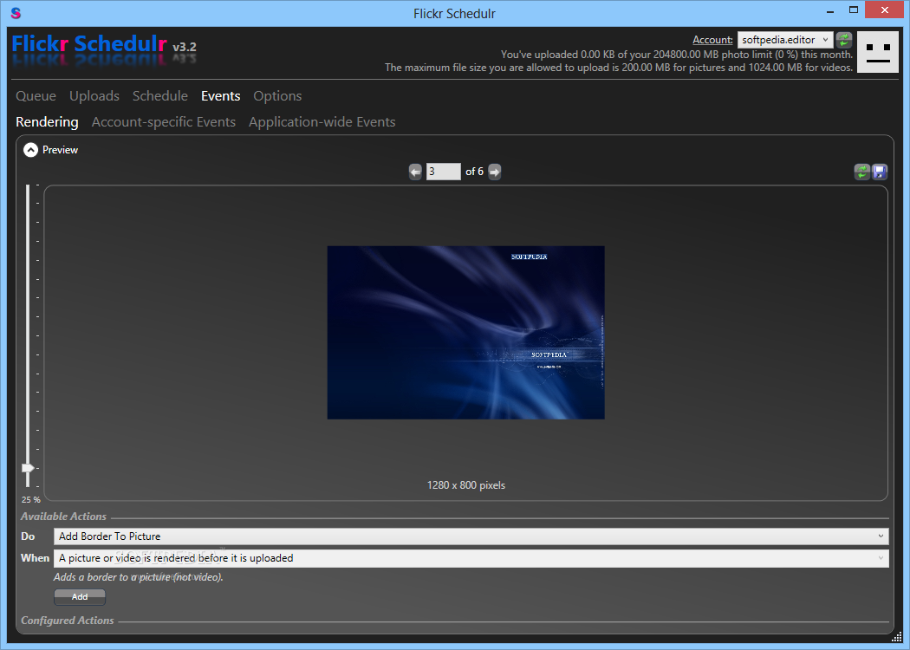Click the Softpedia preview thumbnail
This screenshot has width=910, height=650.
466,333
